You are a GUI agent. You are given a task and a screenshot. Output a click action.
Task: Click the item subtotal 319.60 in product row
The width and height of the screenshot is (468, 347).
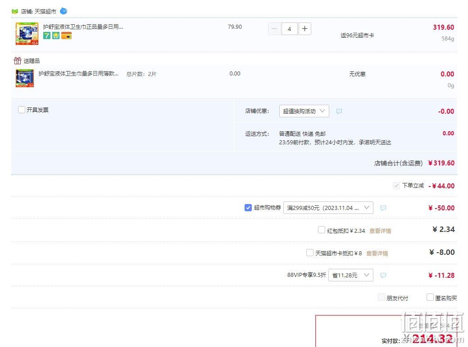coord(444,27)
